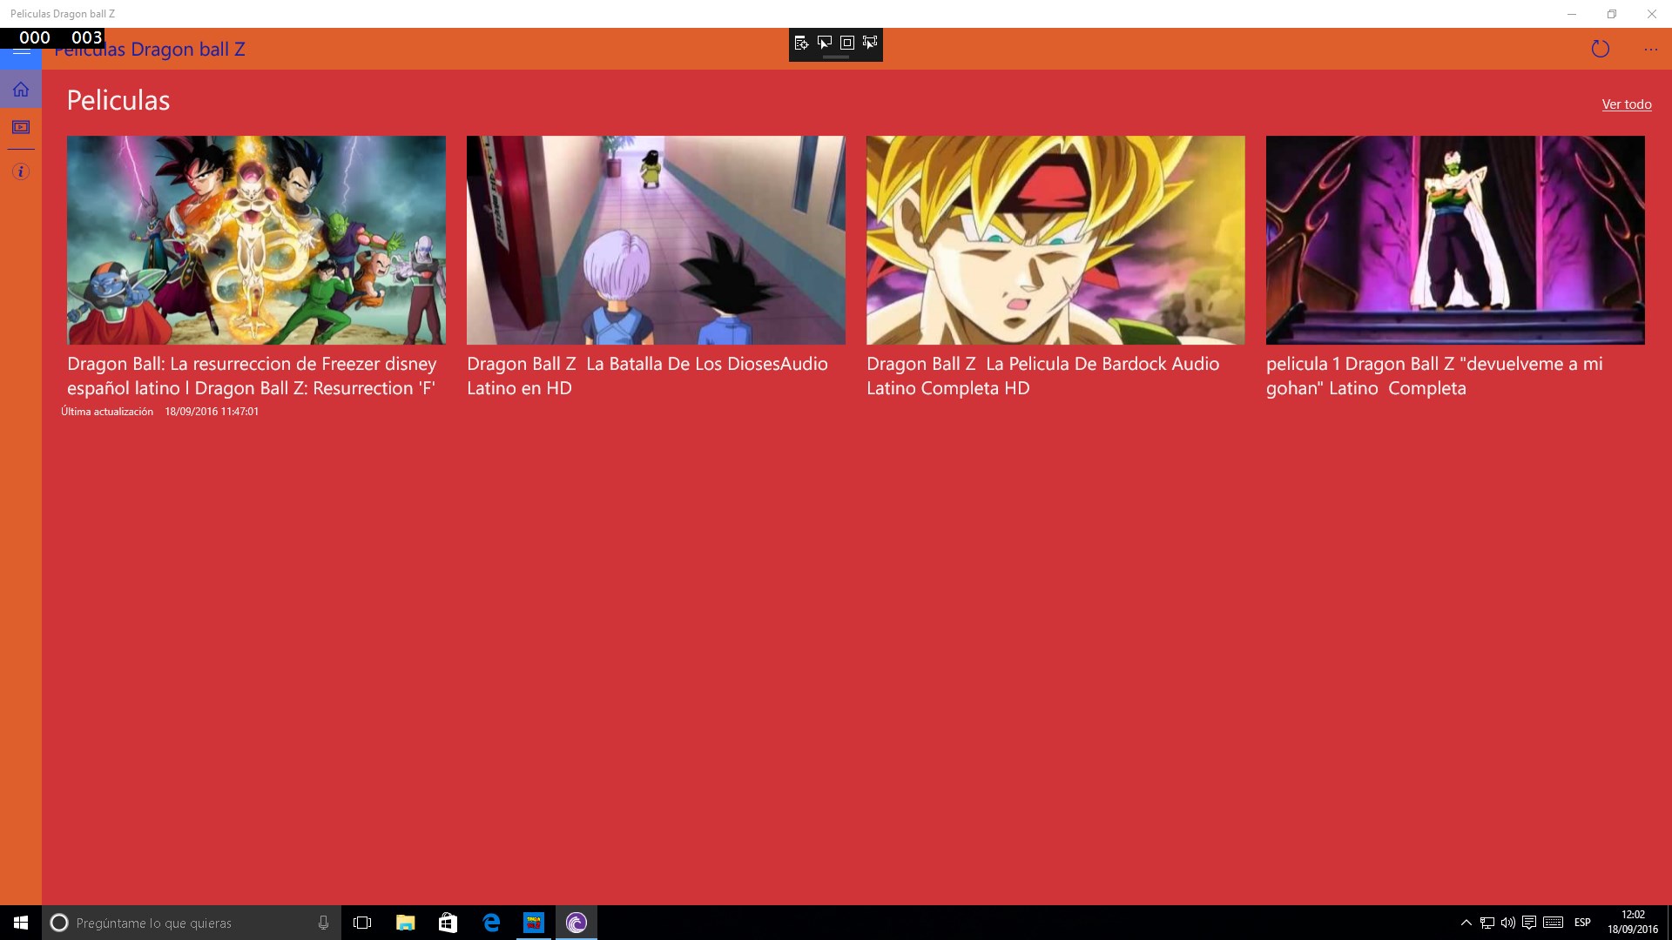Toggle track focused element debug tool

click(x=869, y=43)
